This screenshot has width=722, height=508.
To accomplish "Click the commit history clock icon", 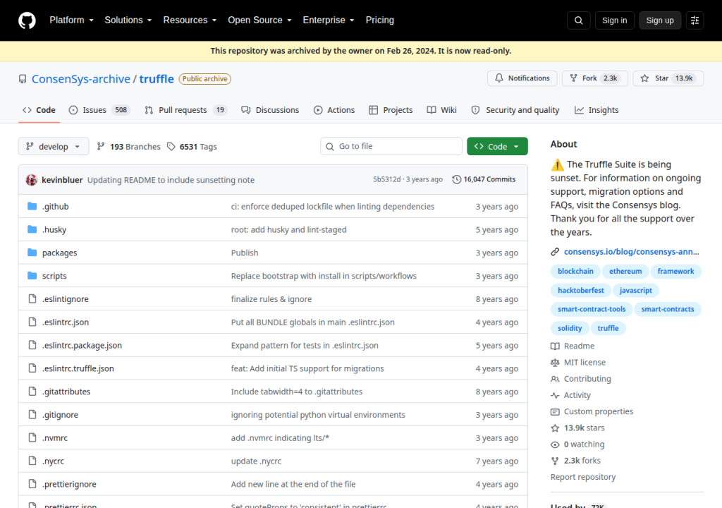I will pos(456,179).
